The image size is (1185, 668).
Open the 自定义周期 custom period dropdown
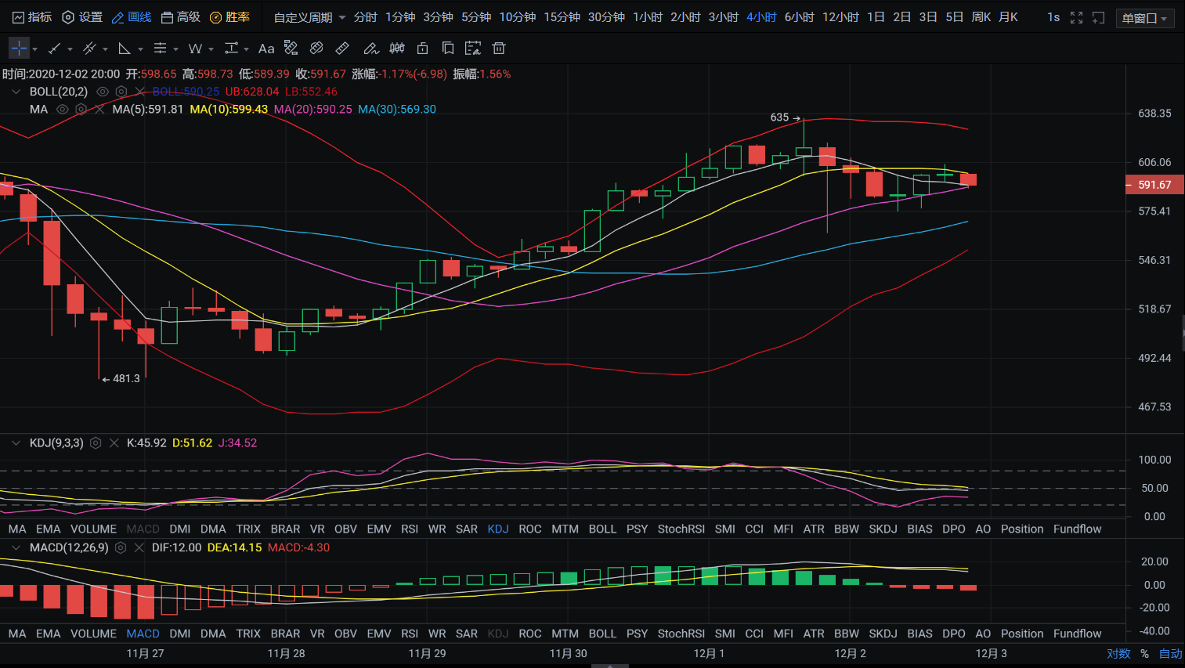(309, 17)
